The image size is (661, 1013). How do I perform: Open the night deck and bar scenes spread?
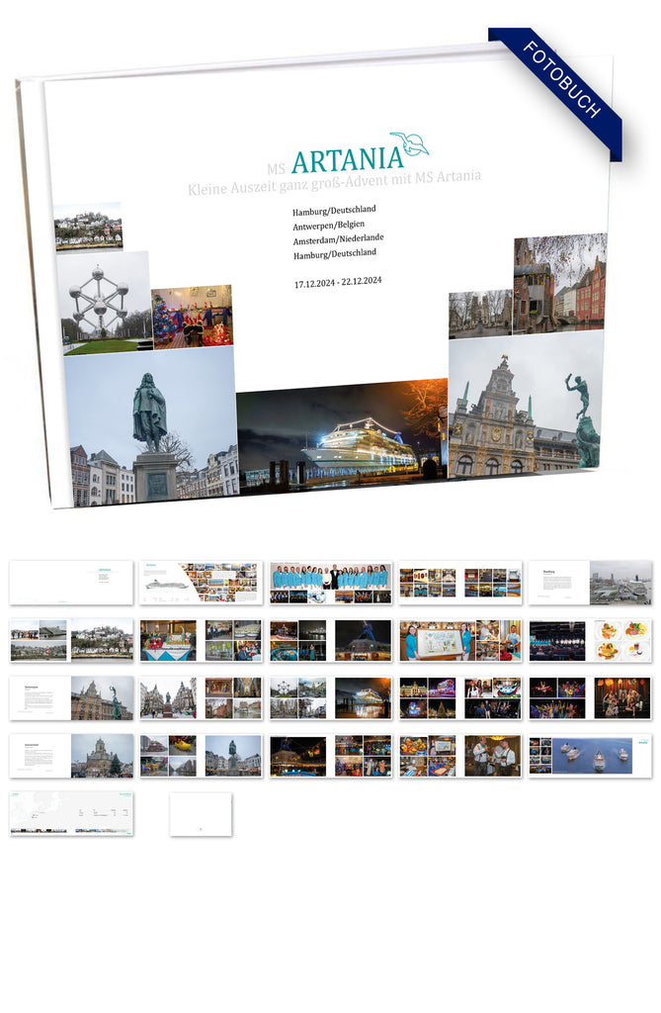[330, 756]
